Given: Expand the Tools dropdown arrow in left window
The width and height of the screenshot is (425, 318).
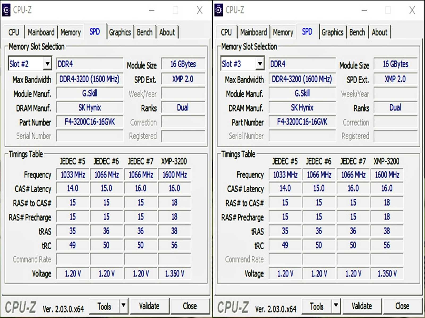Looking at the screenshot, I should [124, 306].
